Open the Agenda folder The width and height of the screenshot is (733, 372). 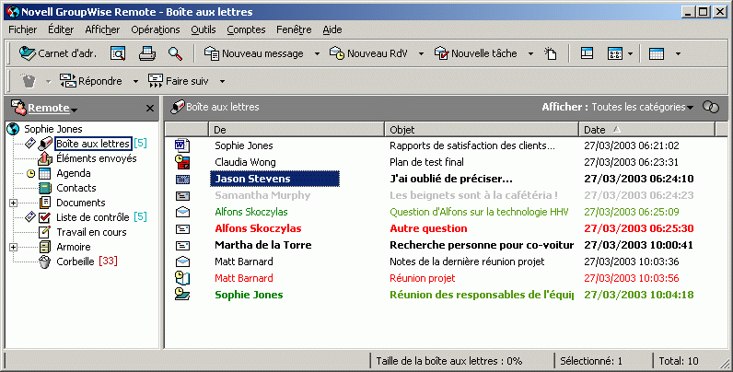coord(74,173)
